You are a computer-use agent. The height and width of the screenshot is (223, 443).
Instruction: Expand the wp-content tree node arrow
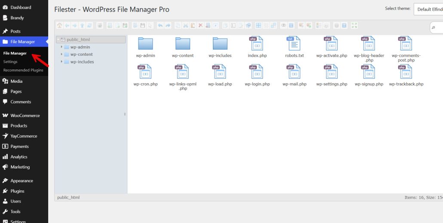coord(62,54)
